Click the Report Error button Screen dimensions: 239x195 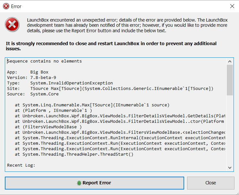(95, 183)
